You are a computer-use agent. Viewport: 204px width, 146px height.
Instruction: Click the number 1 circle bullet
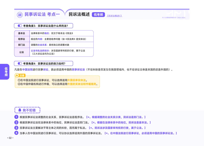(16, 117)
